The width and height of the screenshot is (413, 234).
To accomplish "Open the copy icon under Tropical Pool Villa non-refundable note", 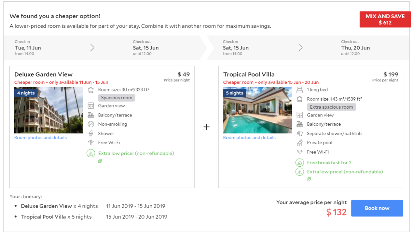I will click(x=309, y=179).
